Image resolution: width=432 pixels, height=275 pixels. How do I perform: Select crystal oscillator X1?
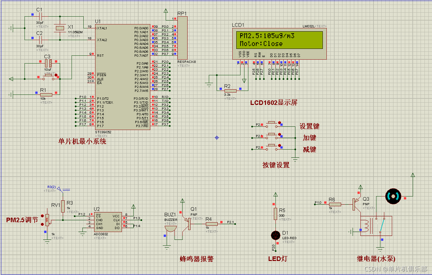[60, 28]
